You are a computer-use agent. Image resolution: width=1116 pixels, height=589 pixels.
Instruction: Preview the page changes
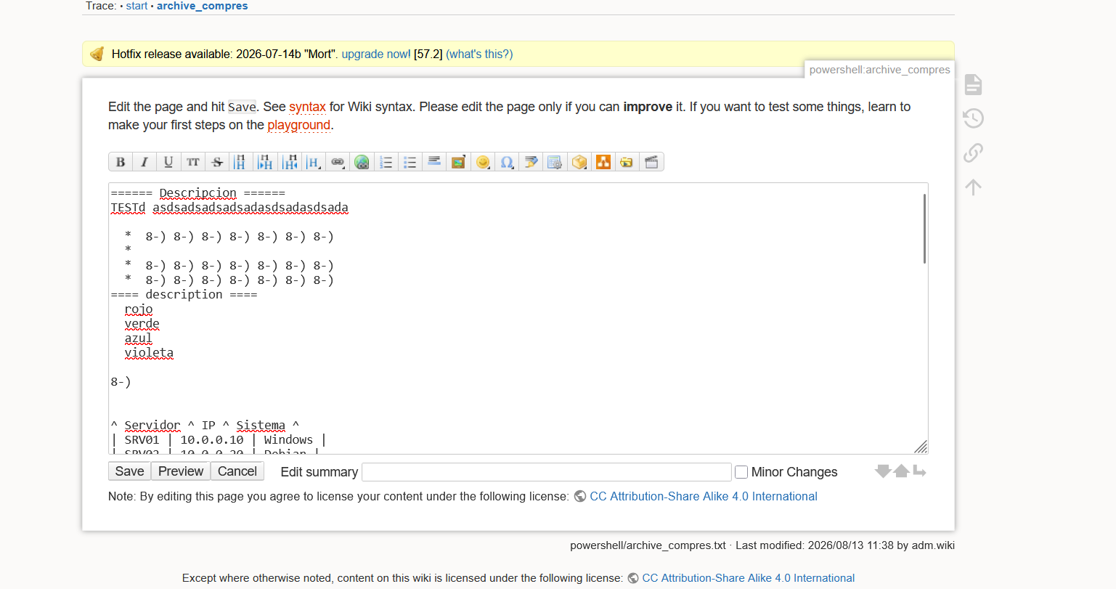click(x=181, y=471)
